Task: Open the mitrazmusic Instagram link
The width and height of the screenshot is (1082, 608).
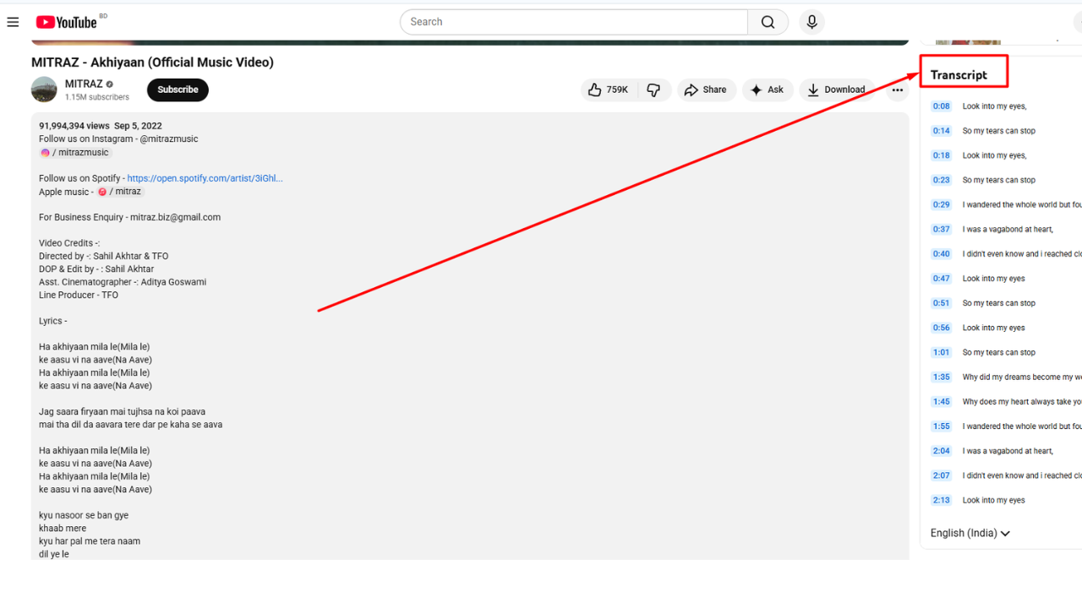Action: 80,152
